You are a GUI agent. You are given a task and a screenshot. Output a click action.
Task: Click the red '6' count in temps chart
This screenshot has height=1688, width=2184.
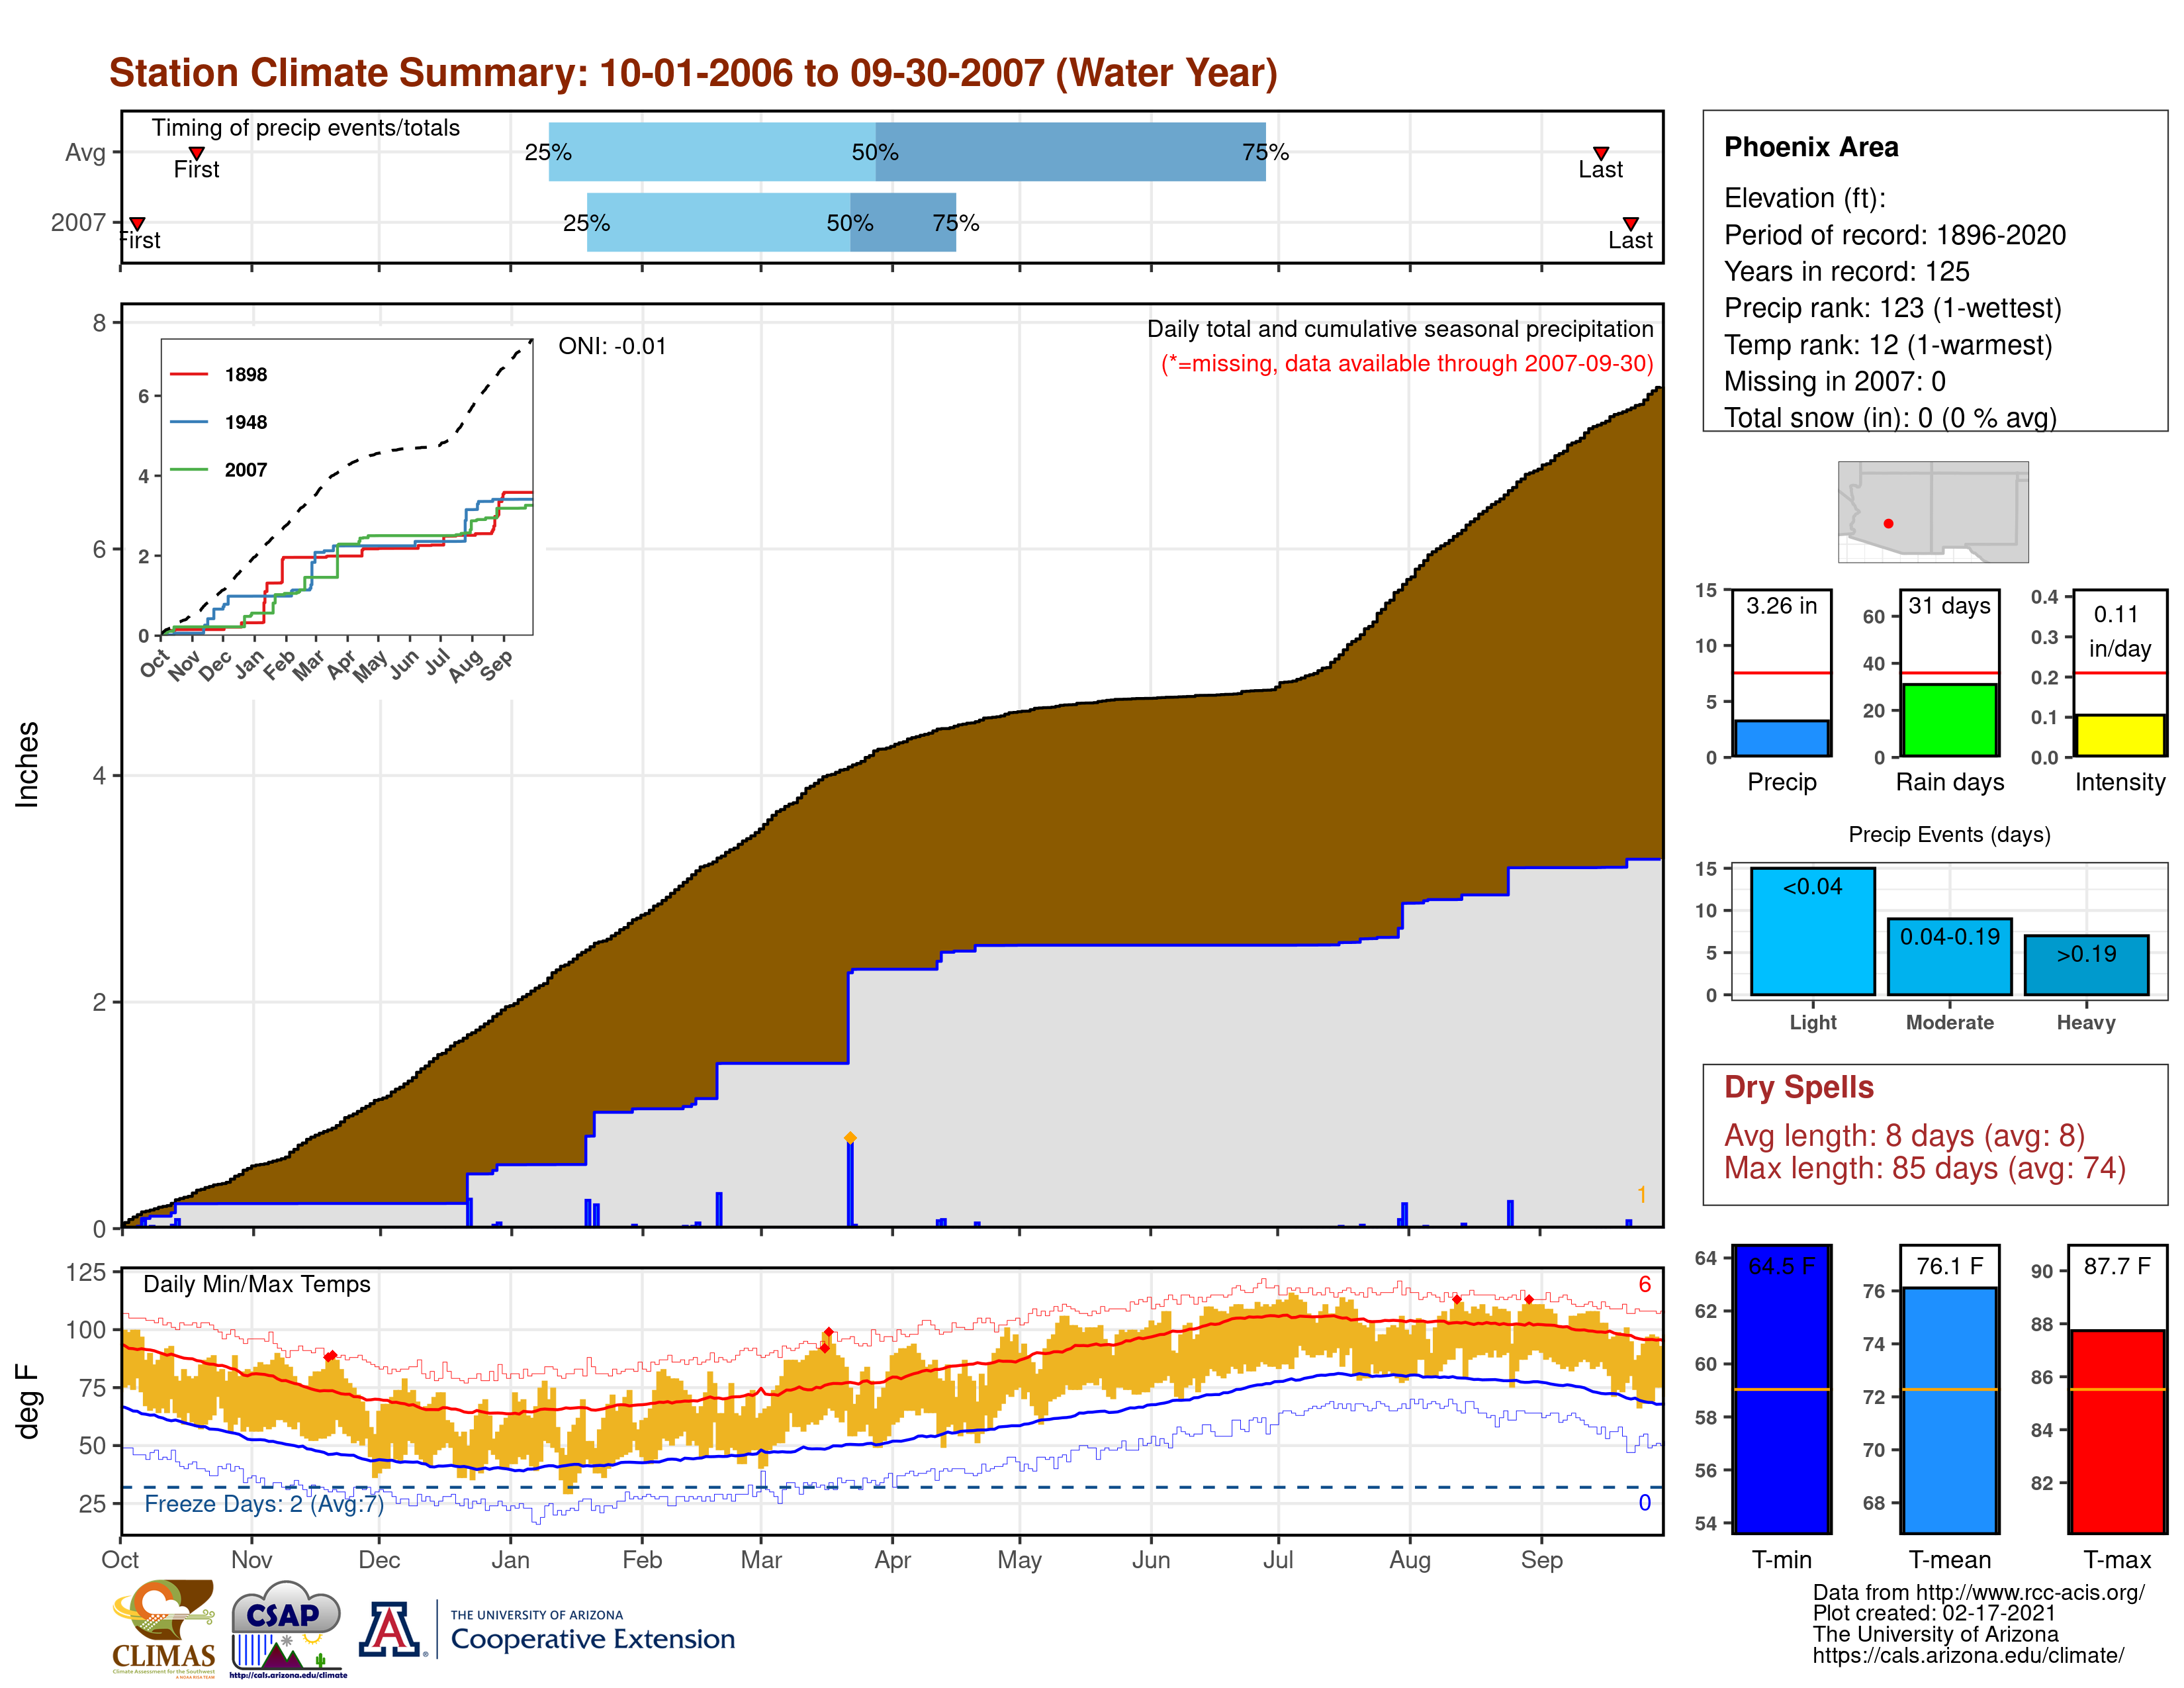[1644, 1284]
